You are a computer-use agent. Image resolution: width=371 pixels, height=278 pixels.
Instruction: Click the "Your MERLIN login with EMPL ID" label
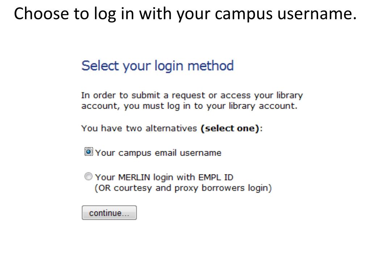coord(164,177)
